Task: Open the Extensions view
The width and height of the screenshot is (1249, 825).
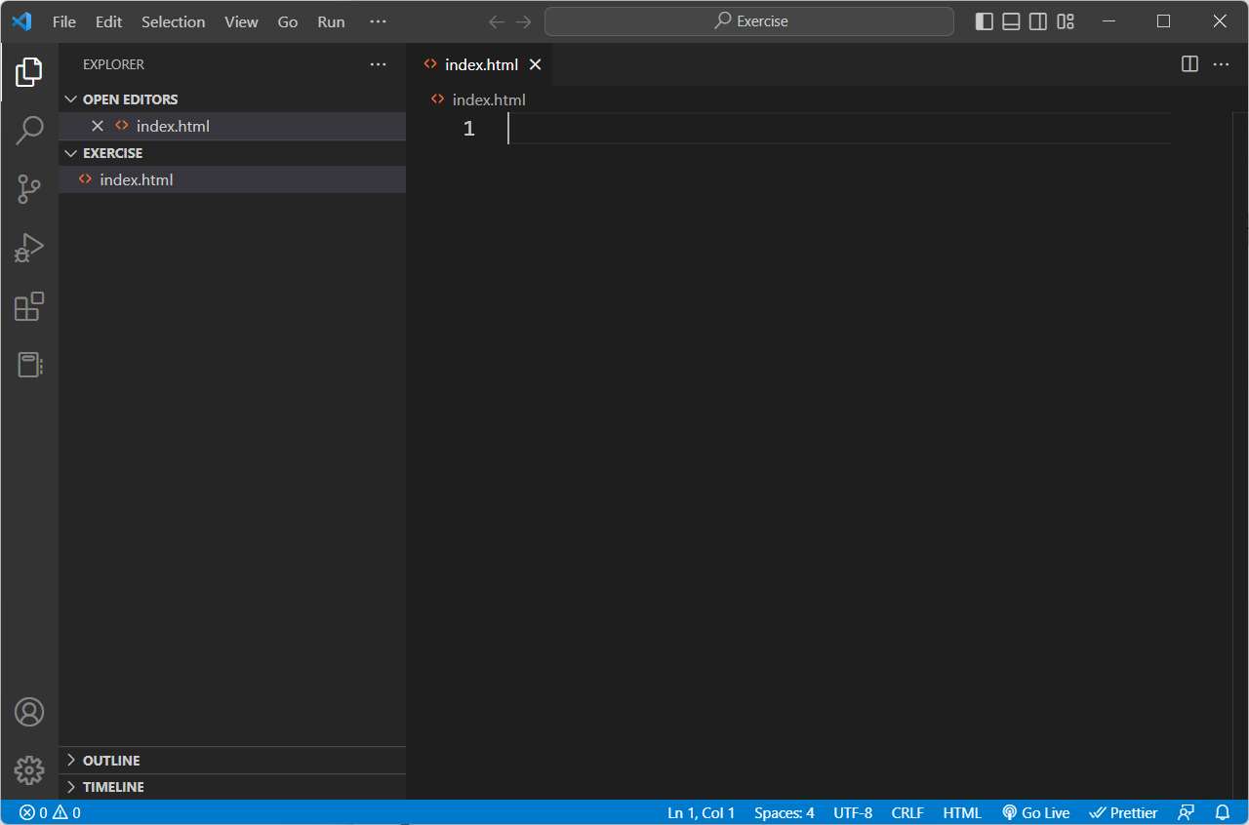Action: 29,306
